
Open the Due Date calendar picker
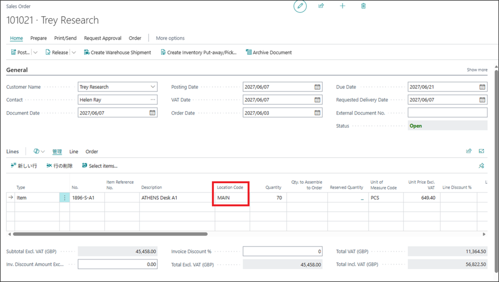(482, 87)
